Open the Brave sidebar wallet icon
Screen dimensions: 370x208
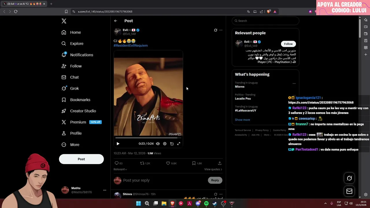click(366, 34)
